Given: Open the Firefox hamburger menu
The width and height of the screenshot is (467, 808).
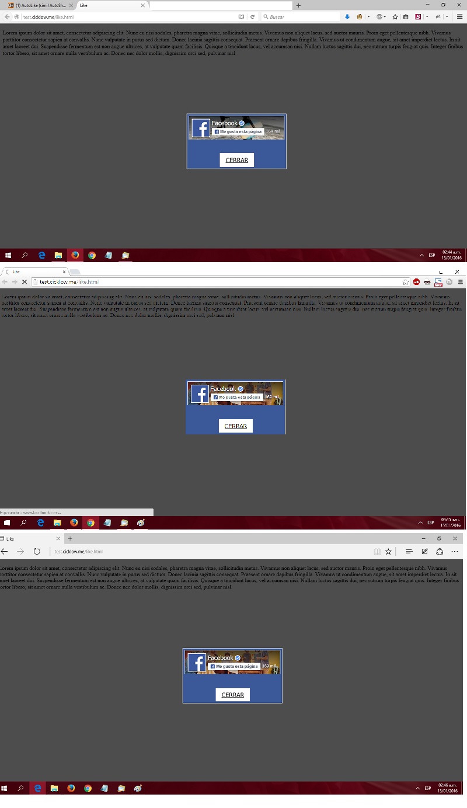Looking at the screenshot, I should tap(460, 17).
